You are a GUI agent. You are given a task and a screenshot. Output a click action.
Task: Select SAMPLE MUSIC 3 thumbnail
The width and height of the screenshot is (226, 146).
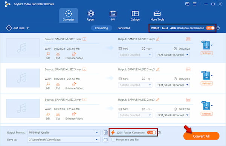point(23,78)
